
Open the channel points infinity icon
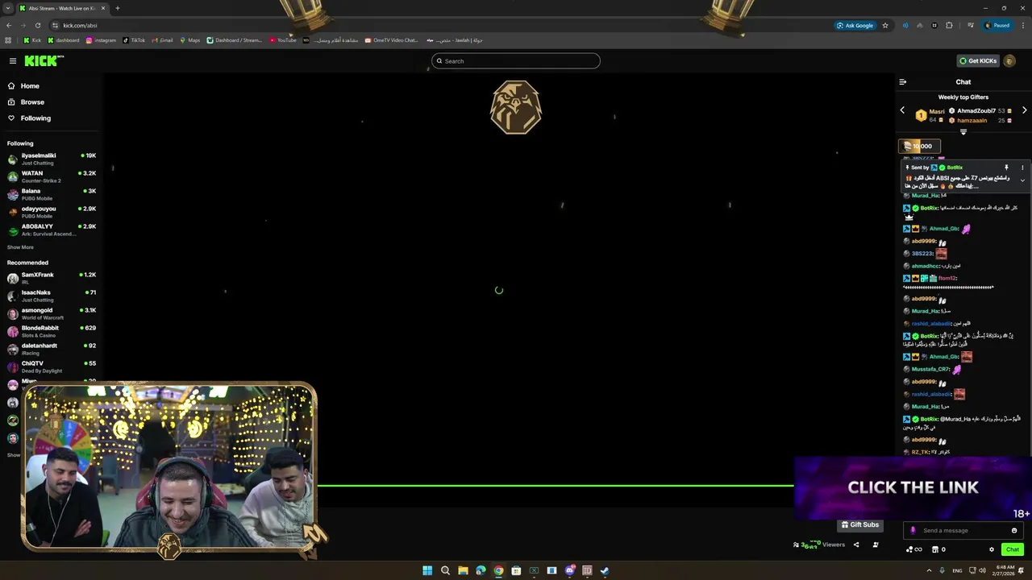914,549
